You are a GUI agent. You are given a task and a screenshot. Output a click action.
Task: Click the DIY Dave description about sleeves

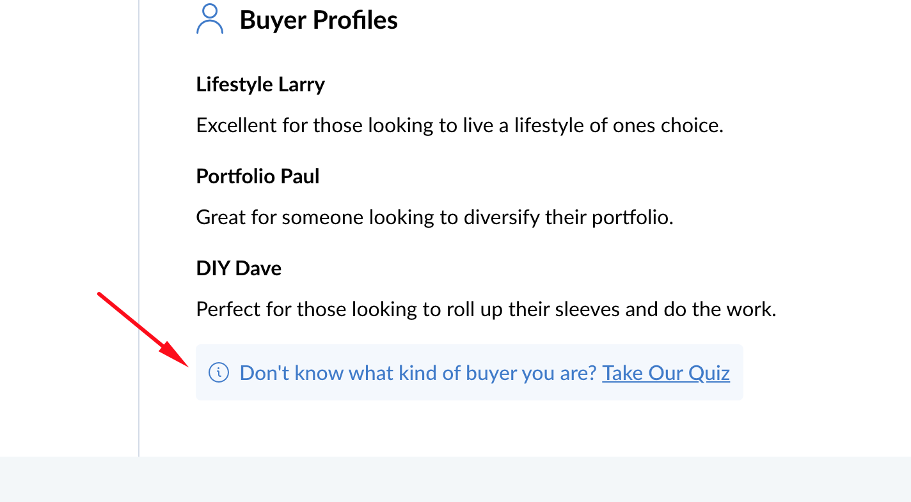(486, 309)
